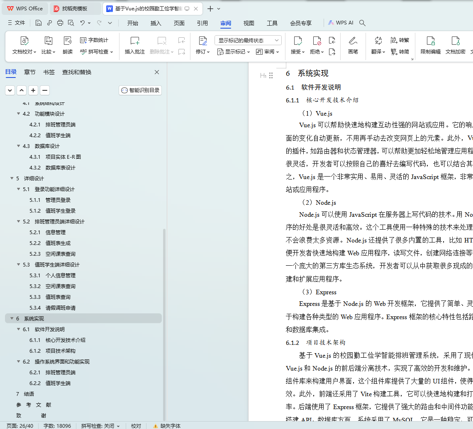Screen dimensions: 473x429
Task: Click the minus button in outline toolbar
Action: pyautogui.click(x=45, y=90)
